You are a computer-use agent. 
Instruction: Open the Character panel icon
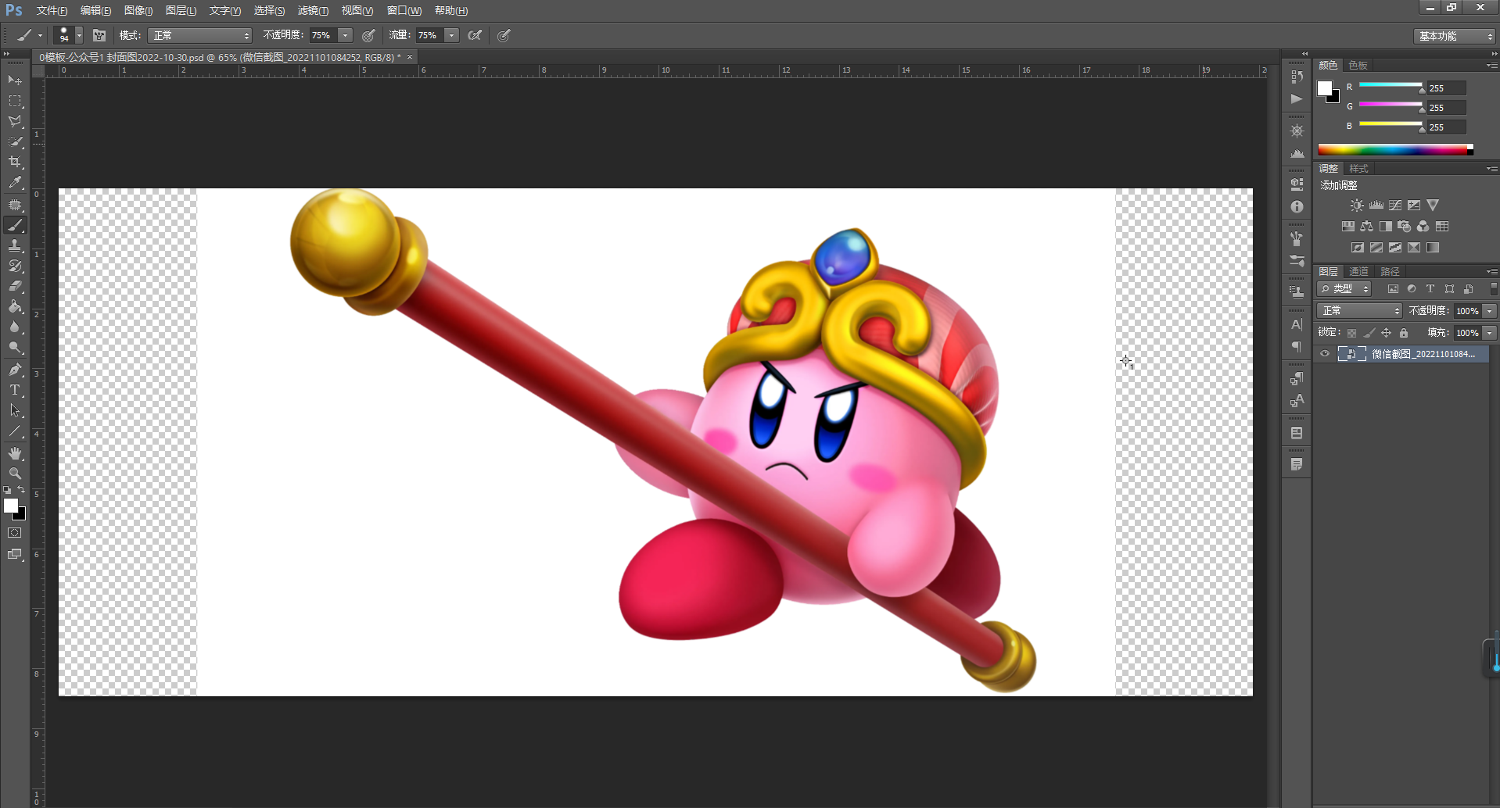tap(1297, 324)
